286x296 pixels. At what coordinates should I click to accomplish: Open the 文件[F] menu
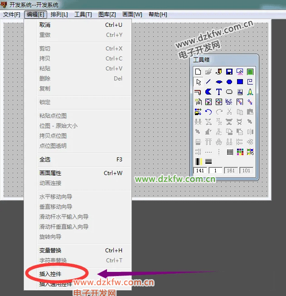tap(12, 15)
